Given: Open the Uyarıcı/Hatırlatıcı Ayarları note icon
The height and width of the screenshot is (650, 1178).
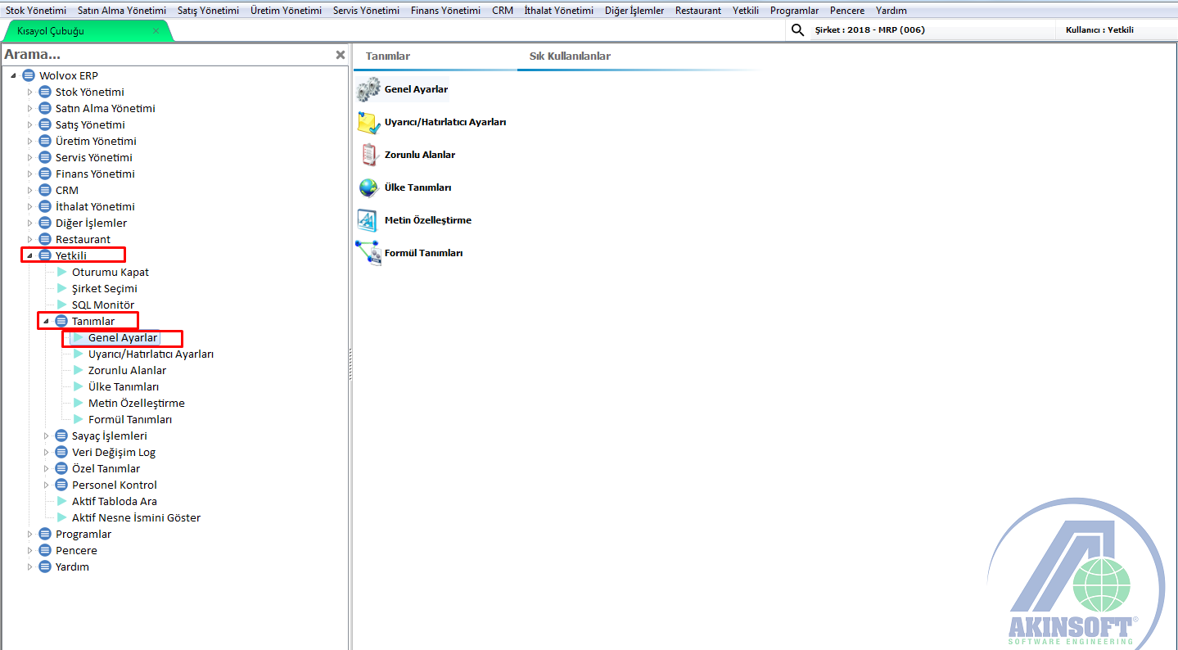Looking at the screenshot, I should click(x=368, y=122).
